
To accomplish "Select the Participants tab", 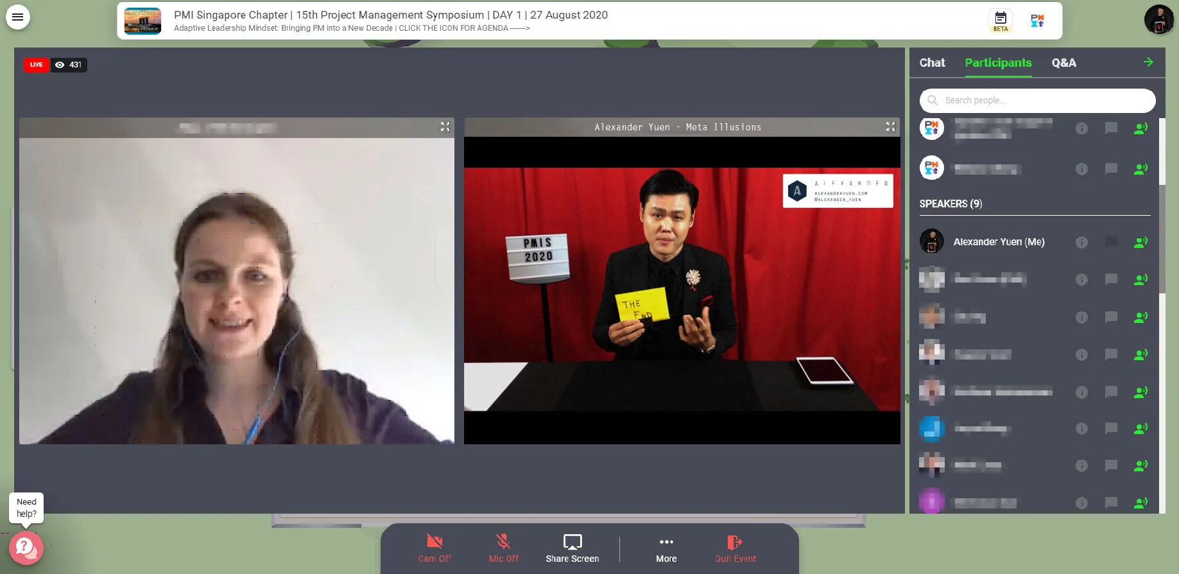I will coord(998,63).
